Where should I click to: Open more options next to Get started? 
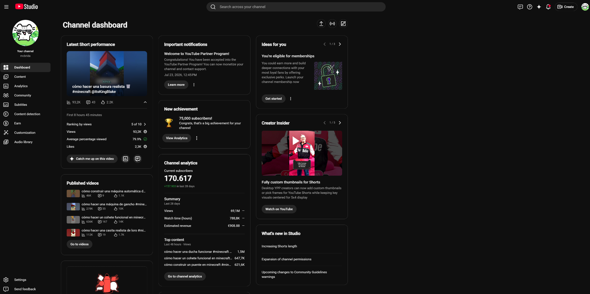(x=291, y=98)
